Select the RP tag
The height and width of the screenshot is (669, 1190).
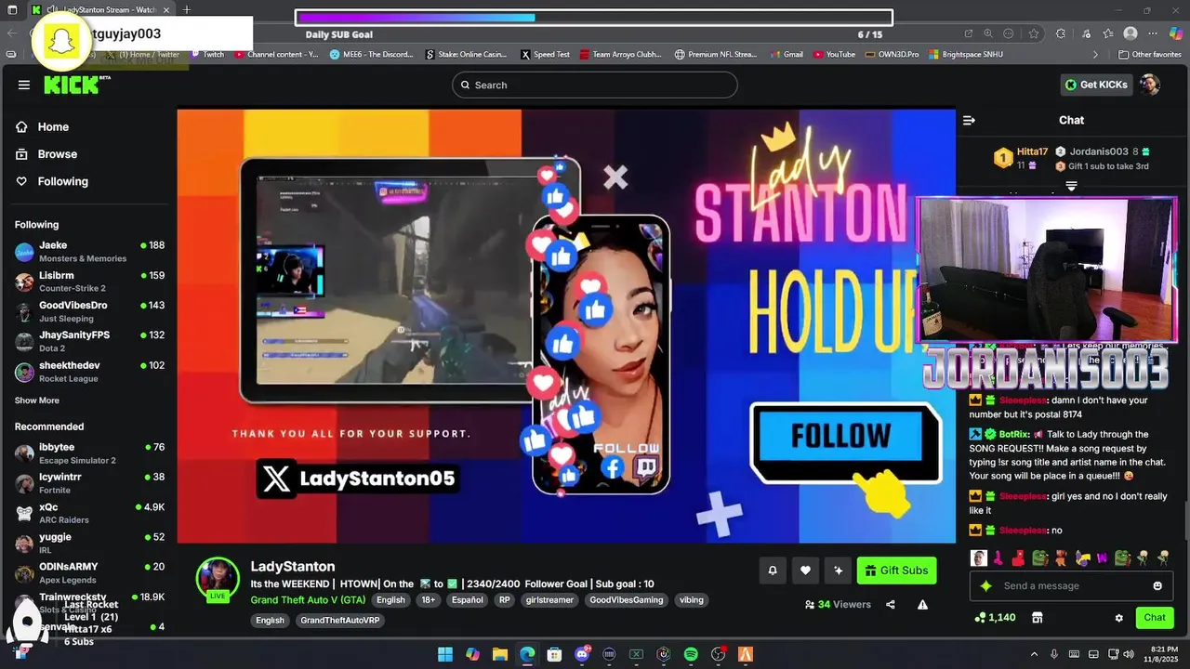[x=505, y=600]
